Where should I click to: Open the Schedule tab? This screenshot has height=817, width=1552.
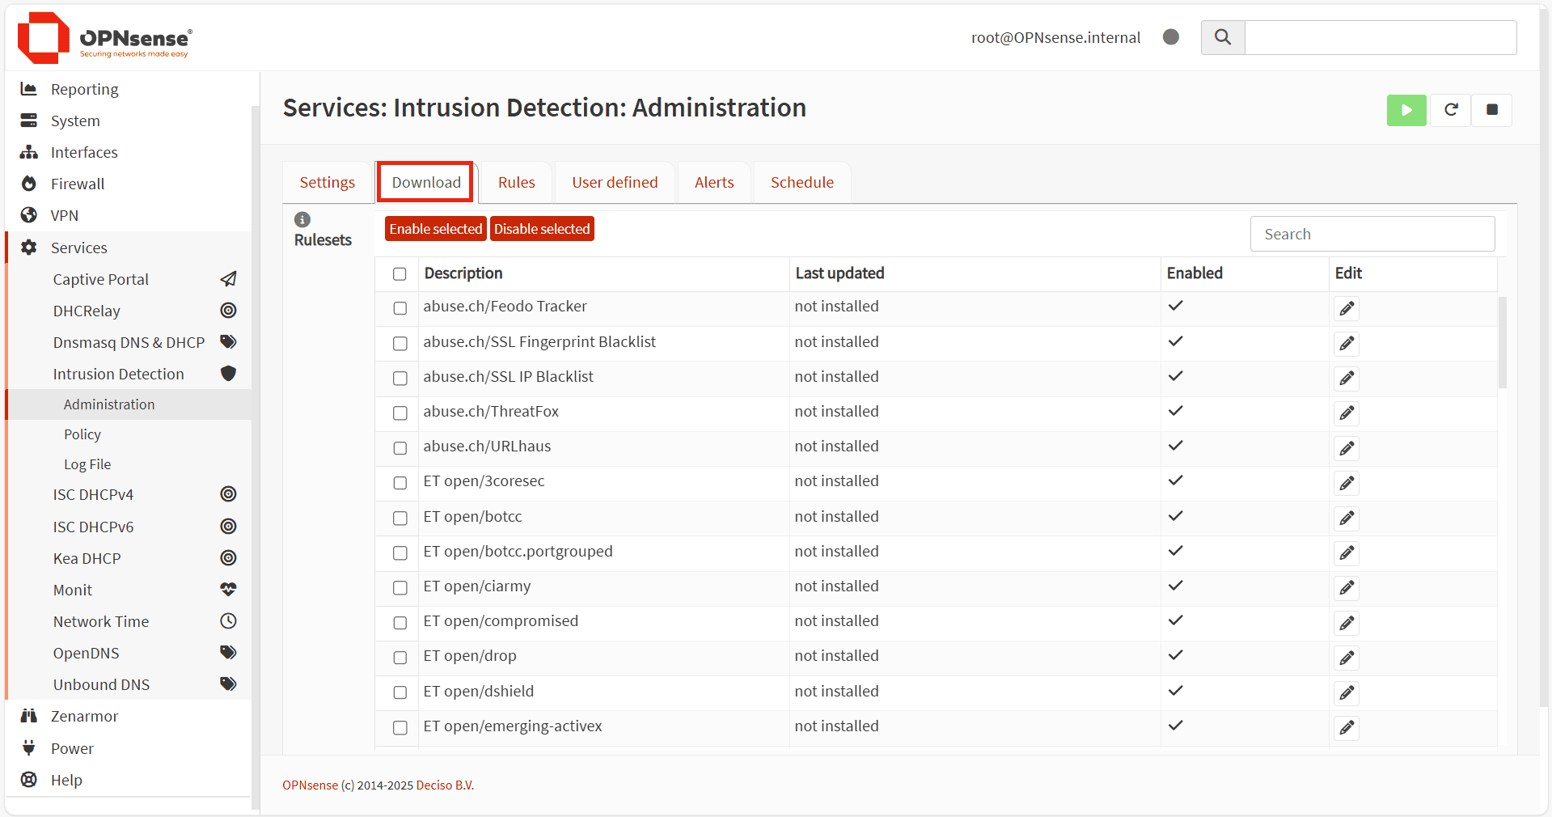tap(801, 183)
